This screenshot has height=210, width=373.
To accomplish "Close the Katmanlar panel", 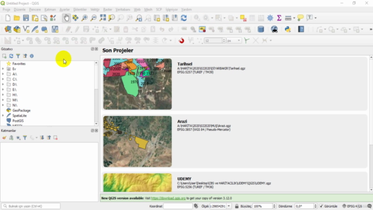I will 96,131.
